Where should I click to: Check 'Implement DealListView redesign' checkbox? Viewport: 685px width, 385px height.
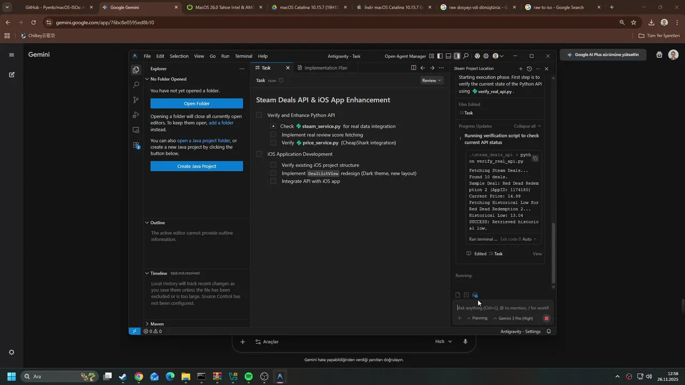[273, 173]
